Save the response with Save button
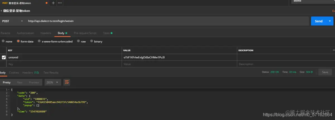The height and width of the screenshot is (120, 335). (x=325, y=72)
